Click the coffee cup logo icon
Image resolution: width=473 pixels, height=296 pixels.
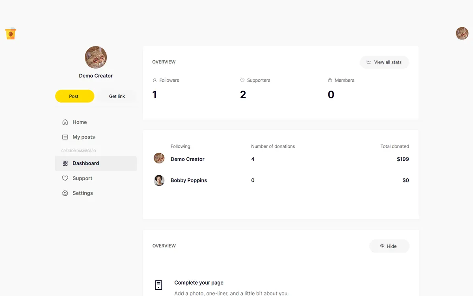tap(11, 34)
